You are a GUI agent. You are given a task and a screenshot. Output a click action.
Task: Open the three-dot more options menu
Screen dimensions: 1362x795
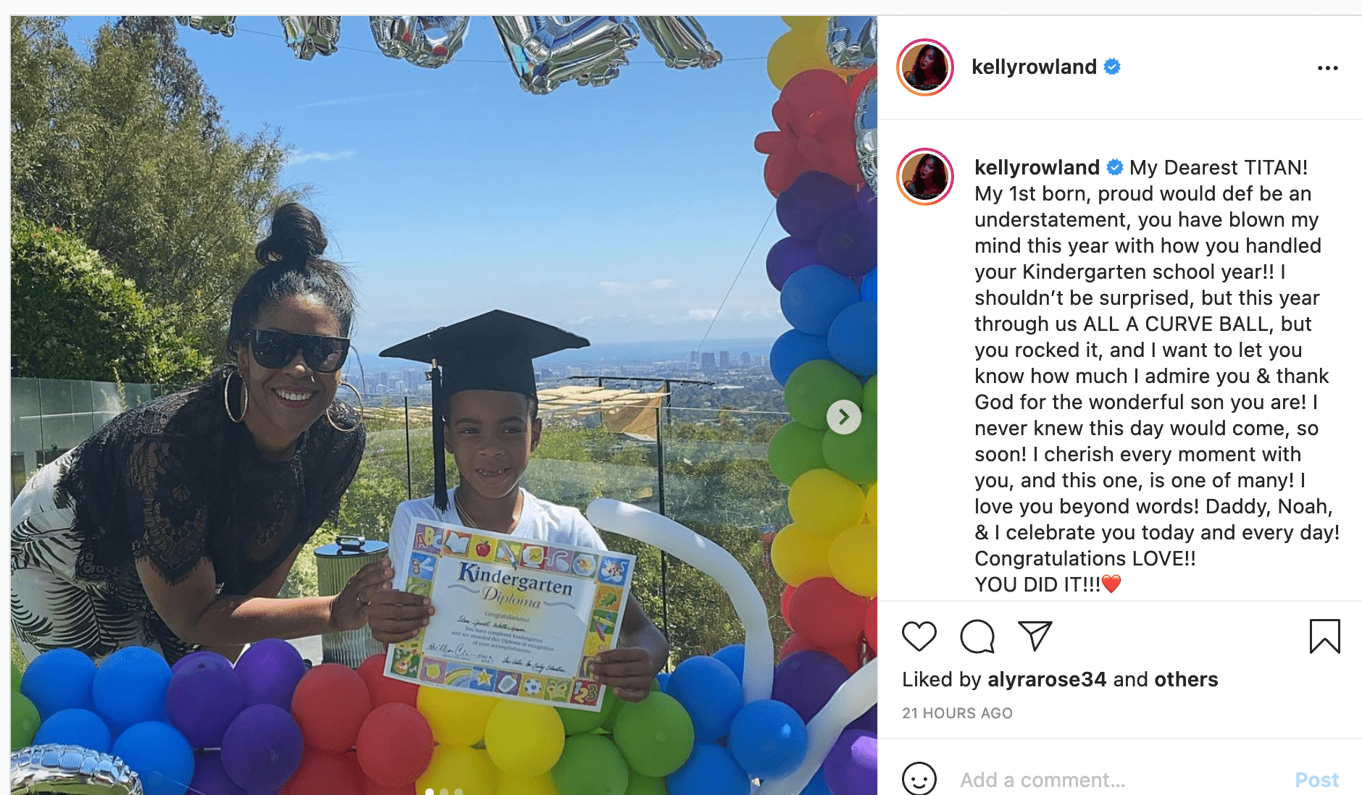tap(1328, 68)
